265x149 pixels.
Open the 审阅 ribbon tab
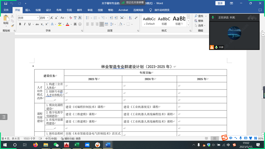point(90,10)
